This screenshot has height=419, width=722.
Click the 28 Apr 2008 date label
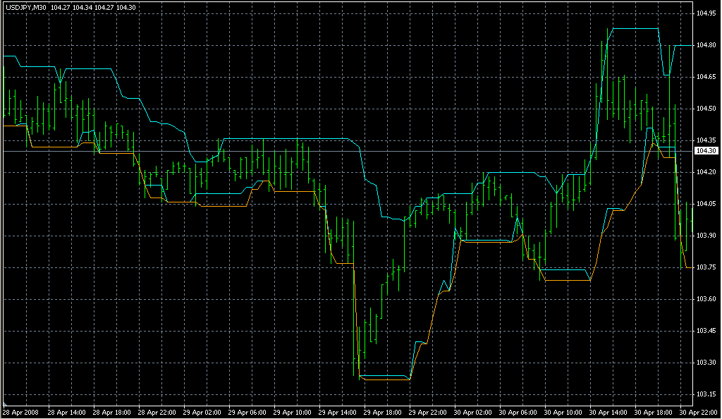tap(21, 413)
